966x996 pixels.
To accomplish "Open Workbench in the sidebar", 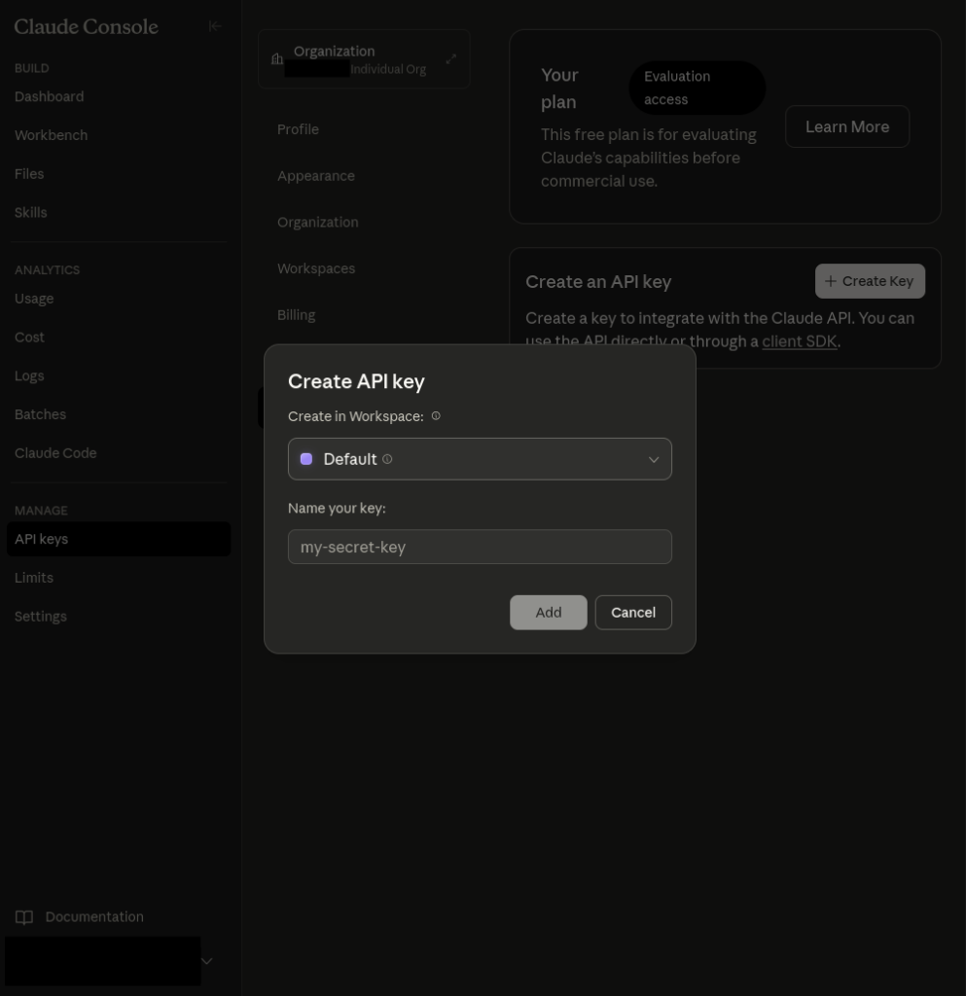I will 51,135.
